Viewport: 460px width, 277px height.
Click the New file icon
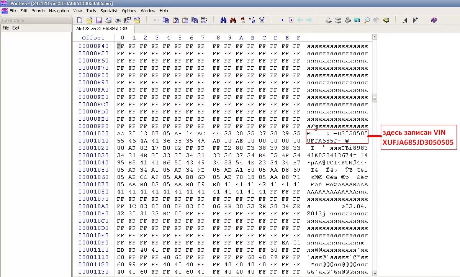(x=79, y=20)
